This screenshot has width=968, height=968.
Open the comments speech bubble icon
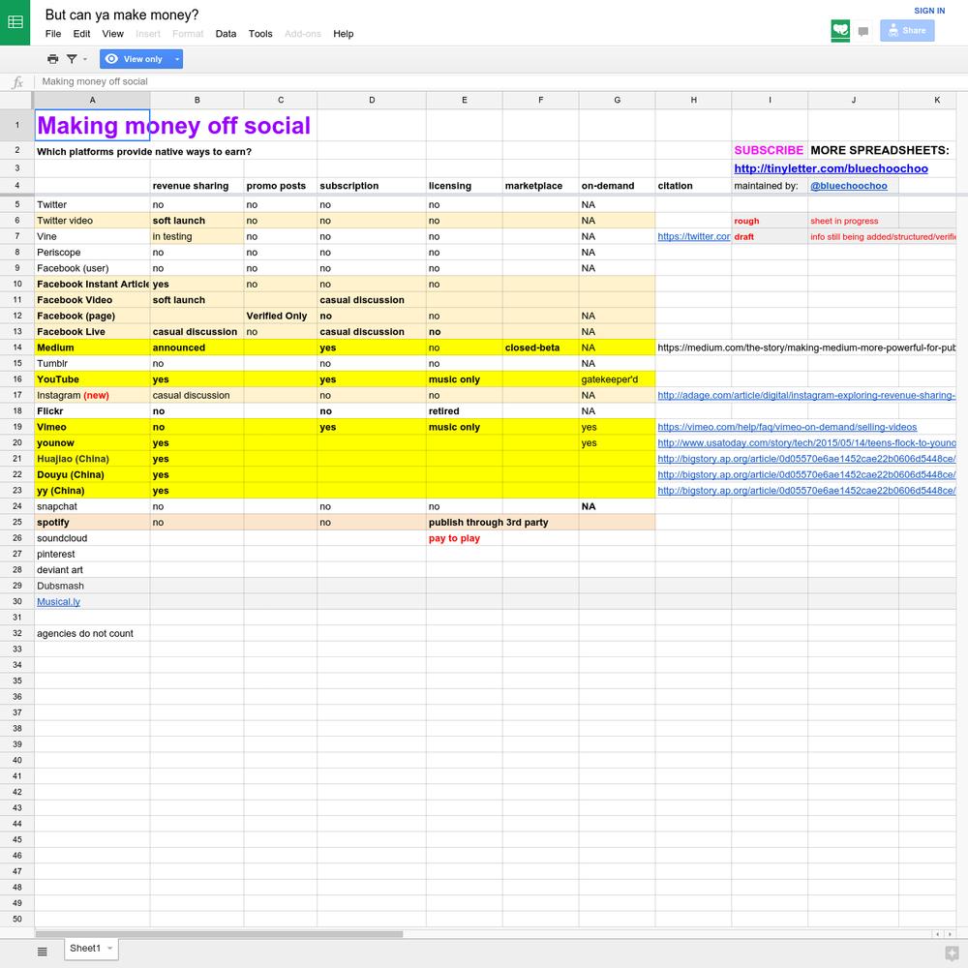[x=863, y=31]
